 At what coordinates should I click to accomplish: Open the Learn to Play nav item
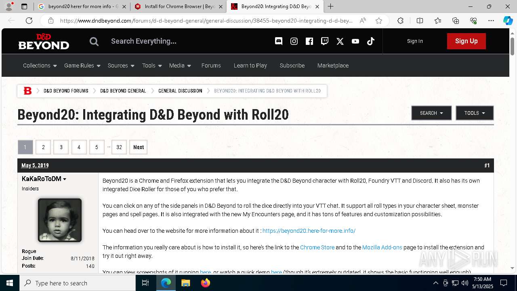point(250,65)
